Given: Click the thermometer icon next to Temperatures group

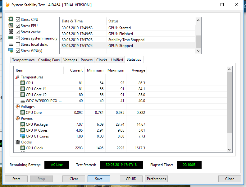Looking at the screenshot, I should click(17, 77).
